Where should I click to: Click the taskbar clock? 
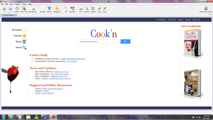pos(207,117)
